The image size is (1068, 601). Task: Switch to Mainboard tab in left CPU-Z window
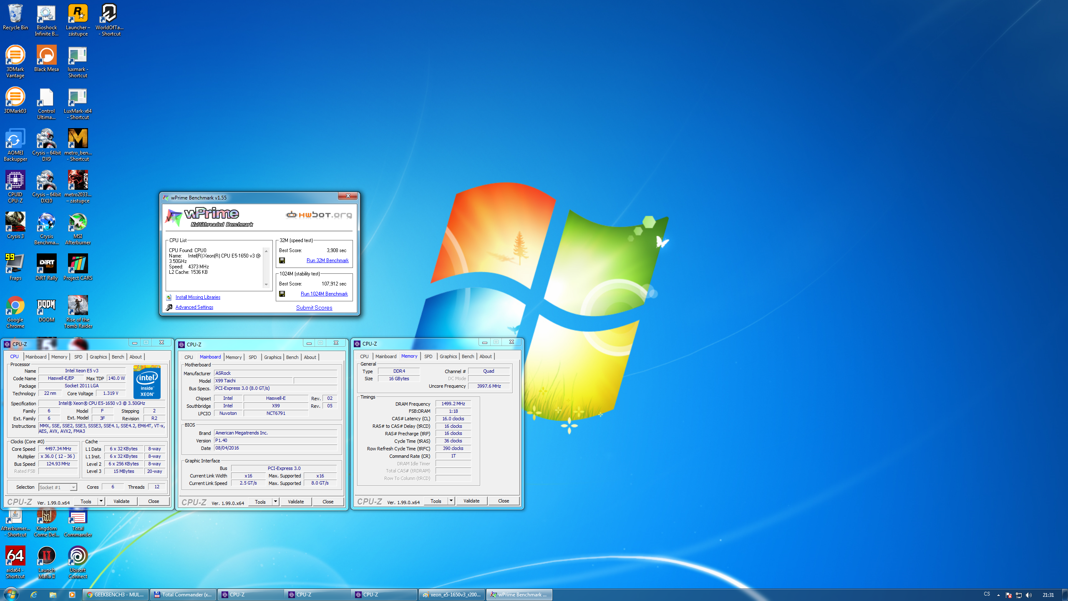[36, 357]
